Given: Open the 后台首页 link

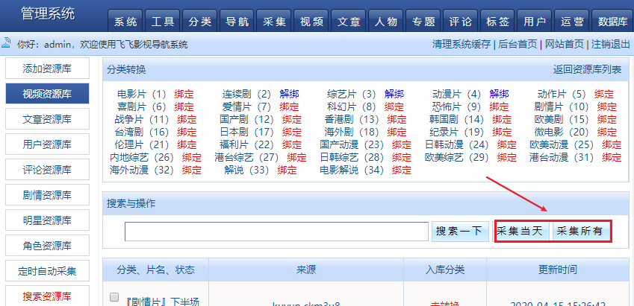Looking at the screenshot, I should 518,44.
